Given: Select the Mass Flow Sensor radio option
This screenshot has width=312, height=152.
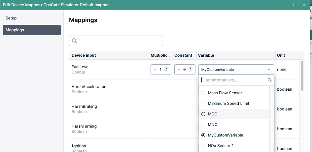Looking at the screenshot, I should pyautogui.click(x=203, y=93).
